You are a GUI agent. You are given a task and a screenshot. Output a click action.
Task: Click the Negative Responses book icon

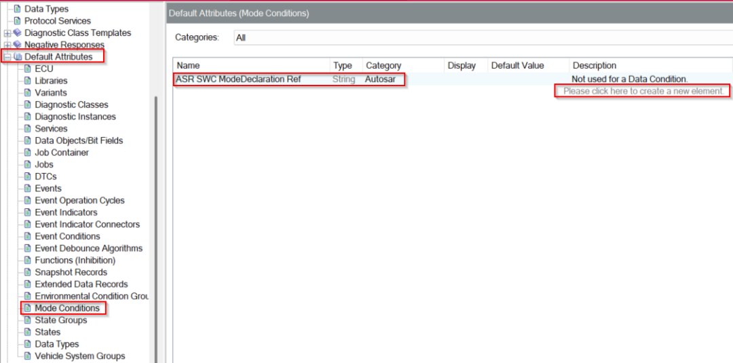point(17,45)
